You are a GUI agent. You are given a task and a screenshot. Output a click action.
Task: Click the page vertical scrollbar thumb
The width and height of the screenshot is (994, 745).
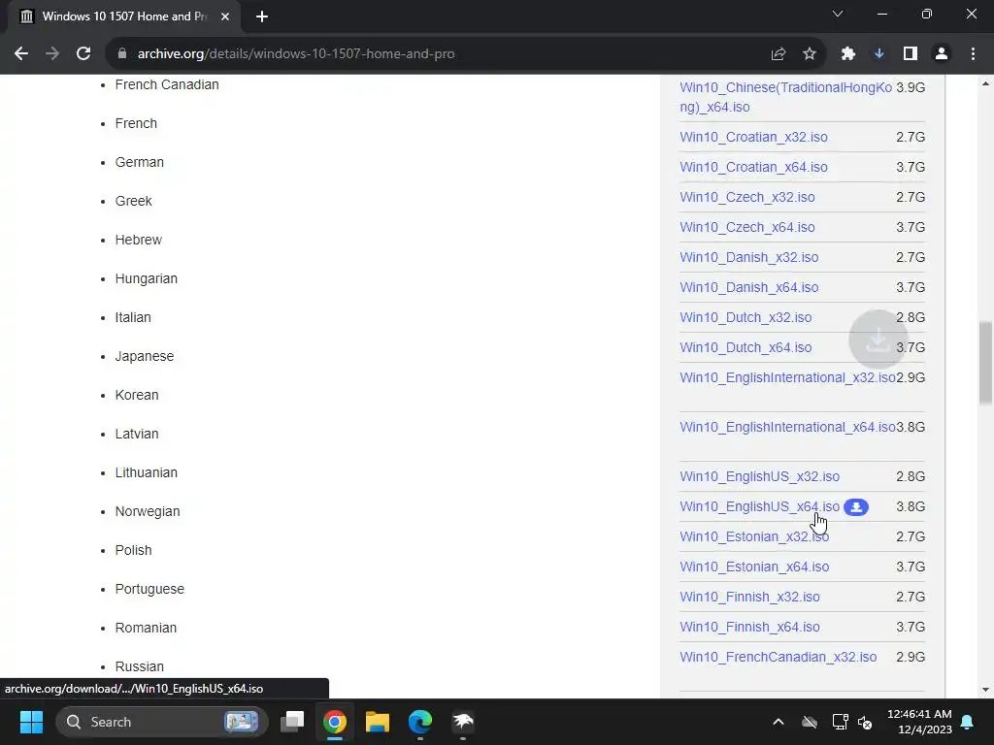point(985,363)
